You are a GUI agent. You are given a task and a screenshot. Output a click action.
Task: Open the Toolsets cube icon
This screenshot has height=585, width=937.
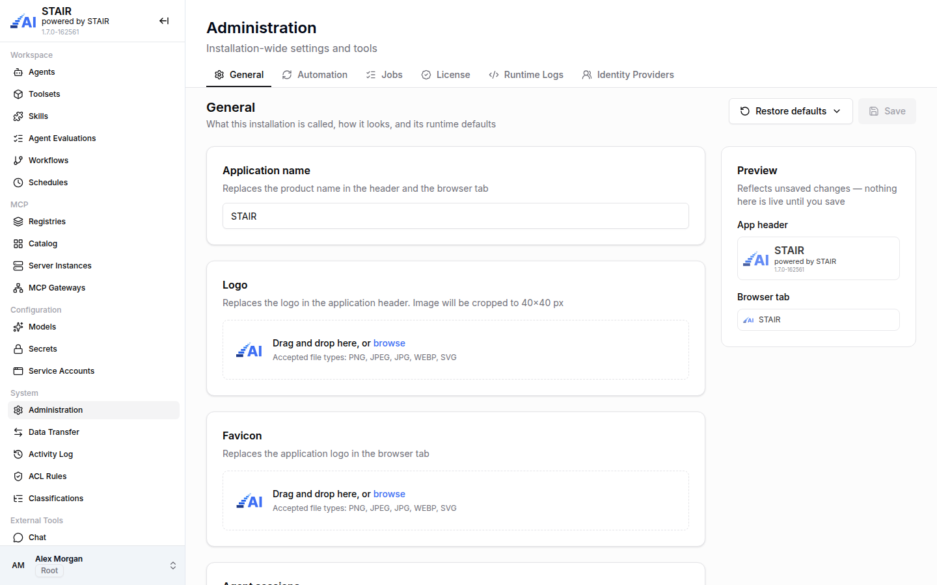click(18, 94)
